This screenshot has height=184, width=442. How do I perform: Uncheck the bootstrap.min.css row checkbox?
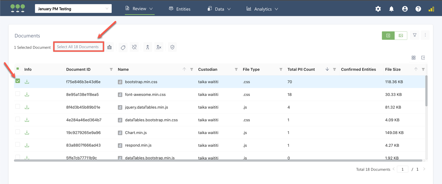pos(18,81)
